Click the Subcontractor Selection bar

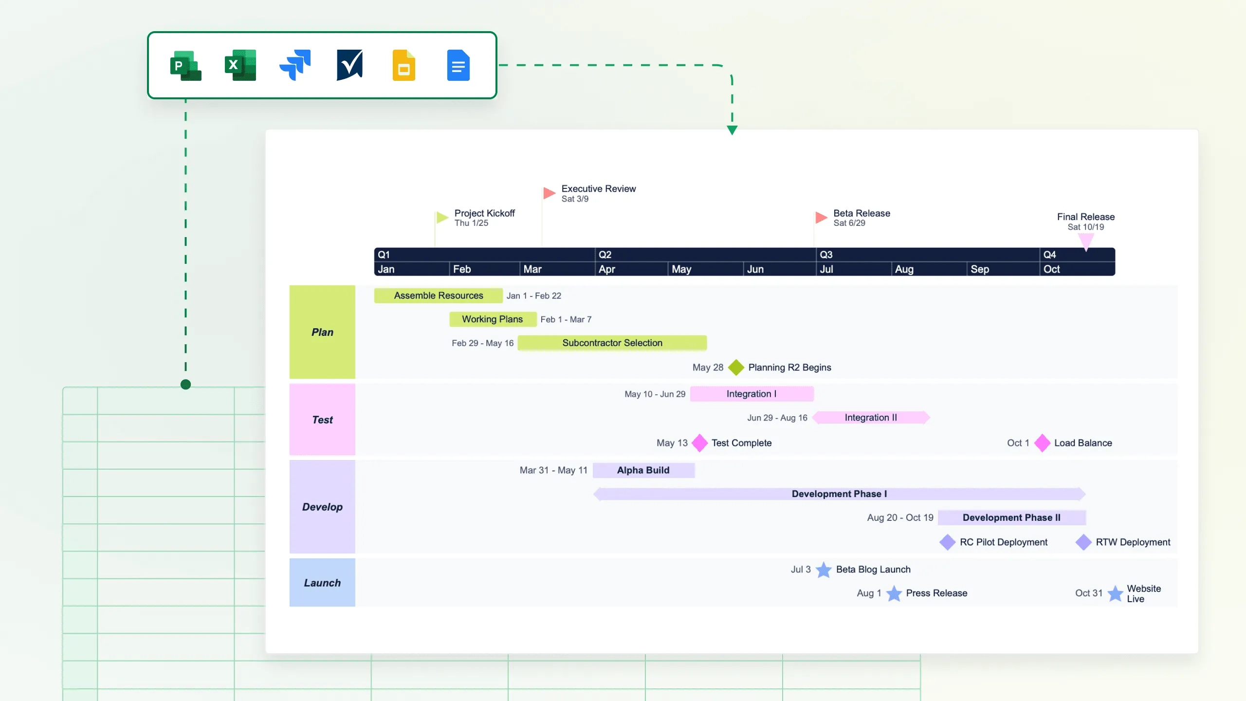coord(612,343)
